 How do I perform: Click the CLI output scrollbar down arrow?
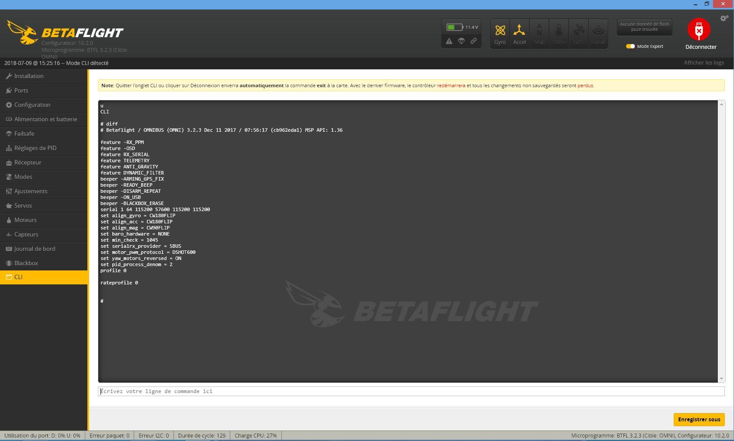click(721, 379)
